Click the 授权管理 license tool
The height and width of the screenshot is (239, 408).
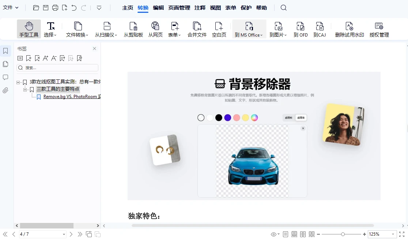[379, 29]
